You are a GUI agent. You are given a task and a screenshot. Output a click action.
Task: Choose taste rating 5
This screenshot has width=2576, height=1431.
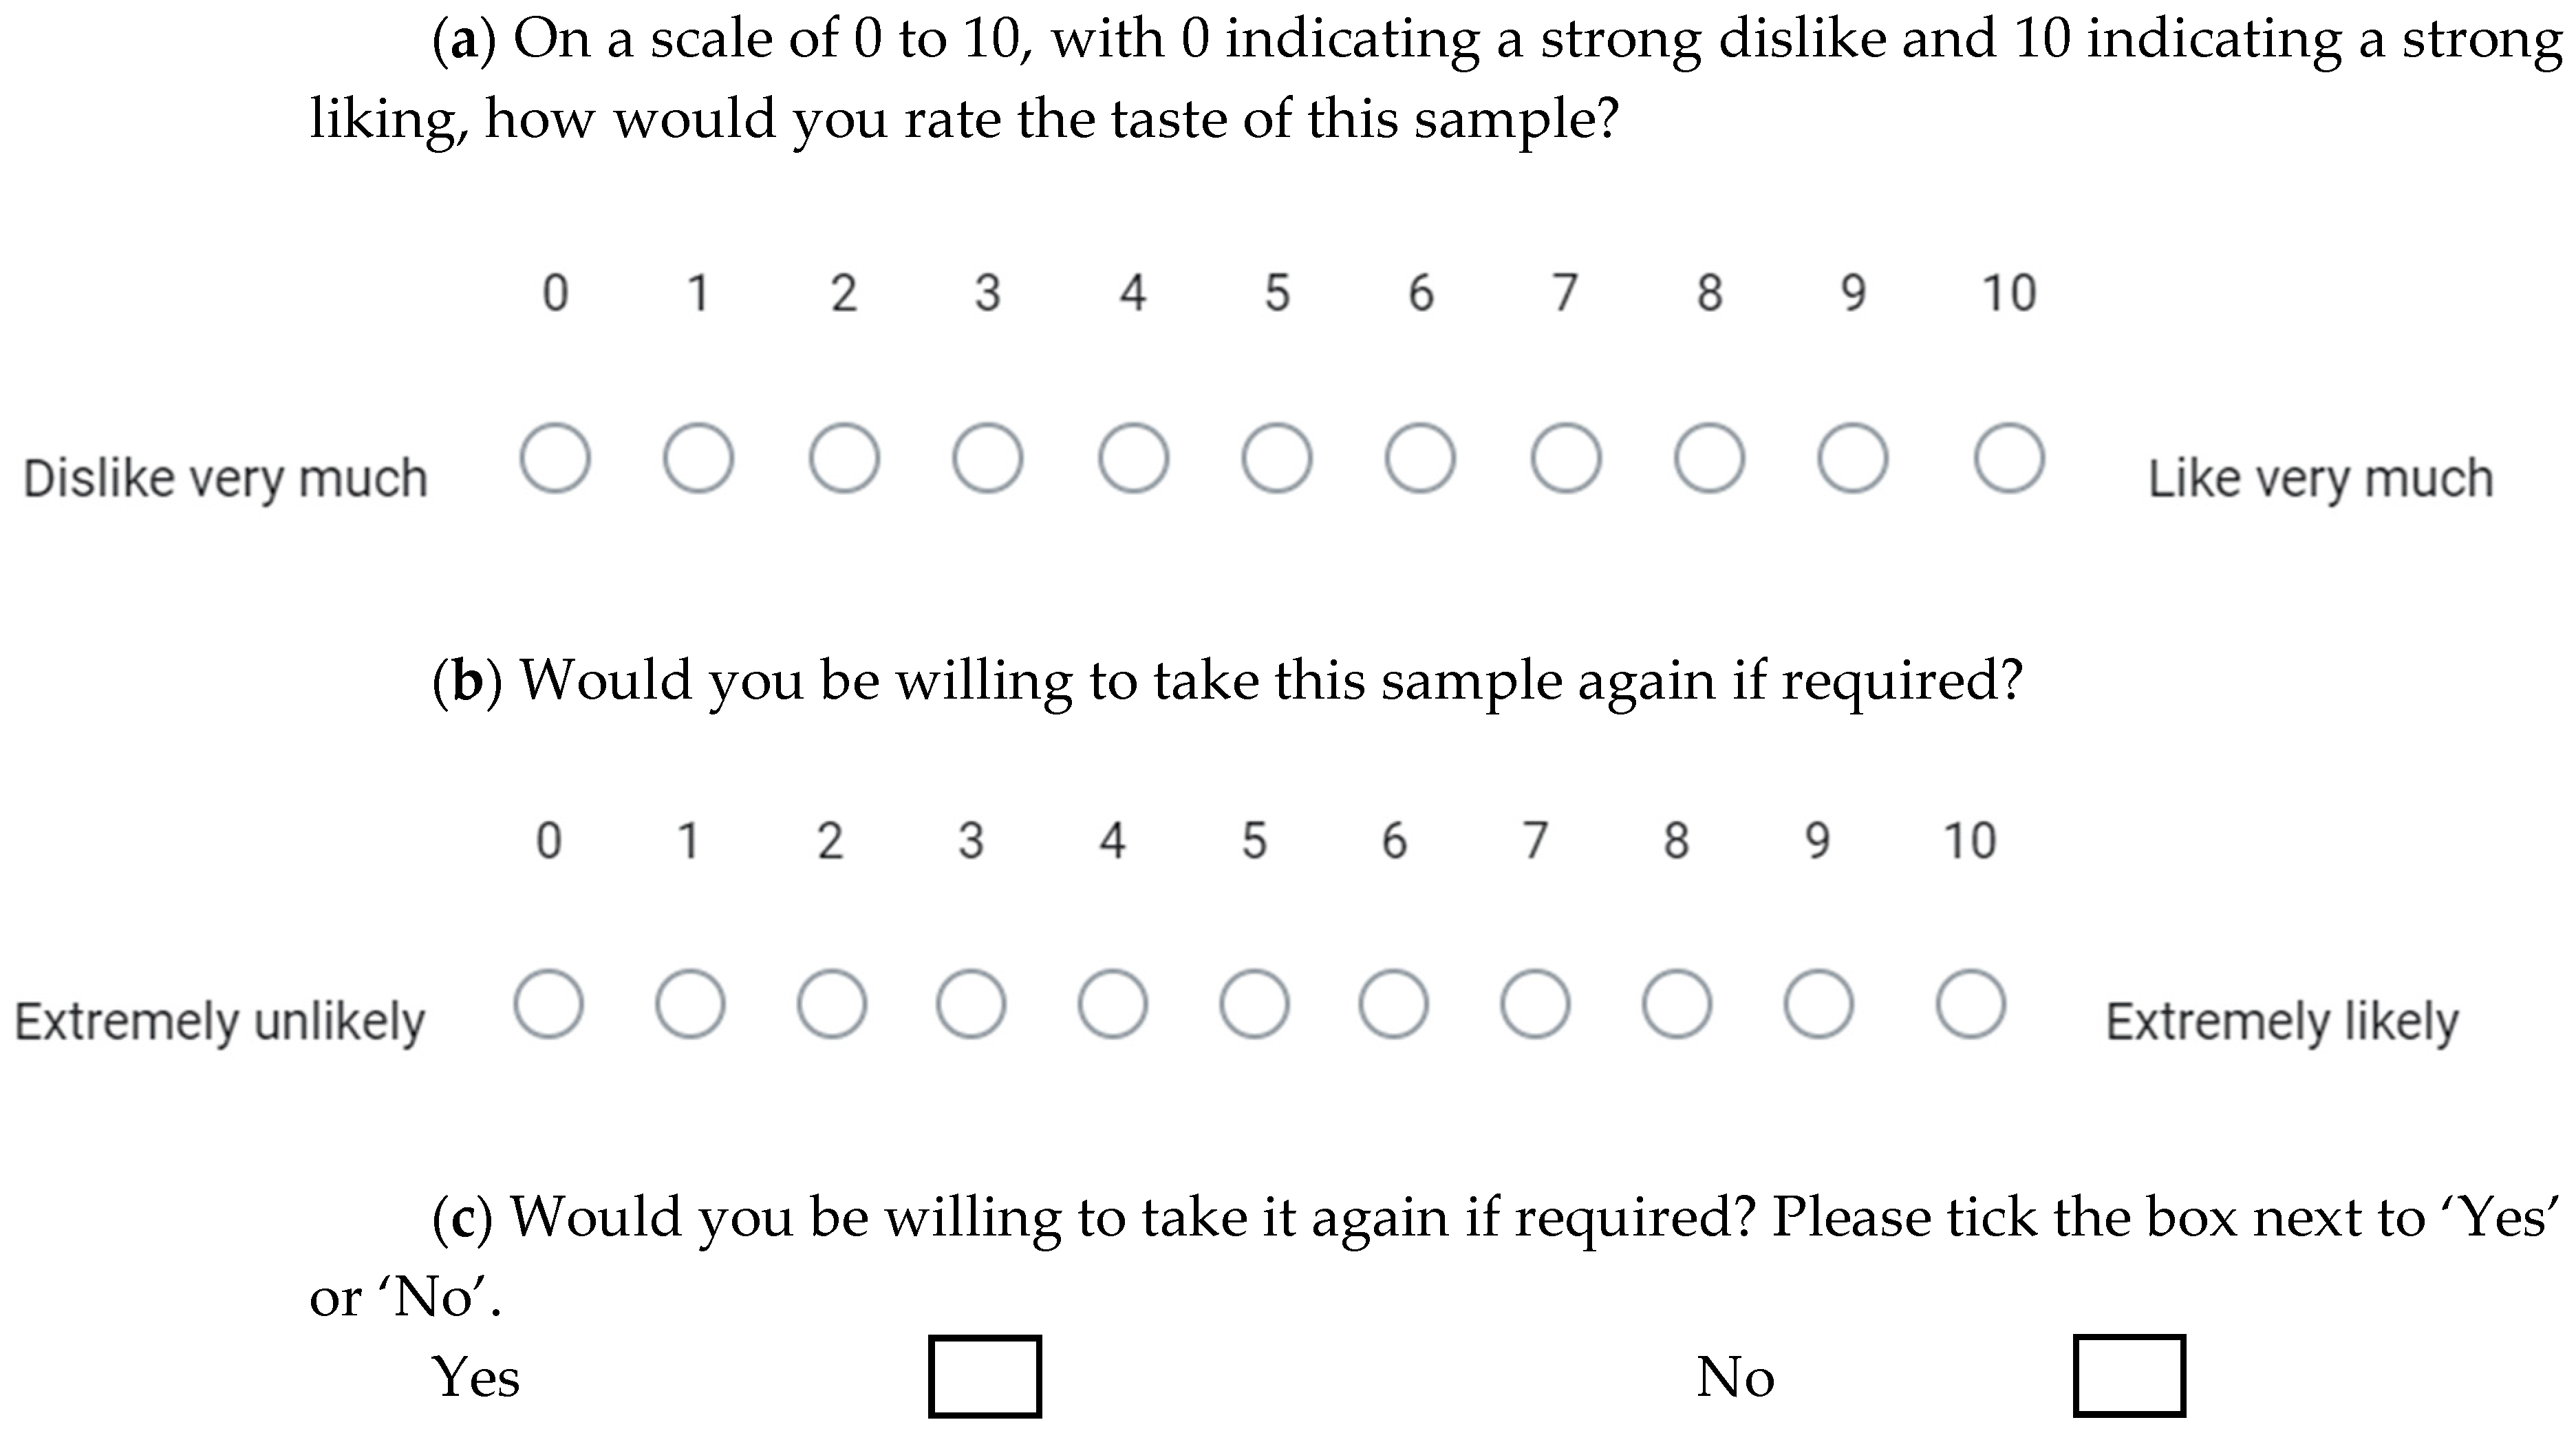coord(1276,458)
